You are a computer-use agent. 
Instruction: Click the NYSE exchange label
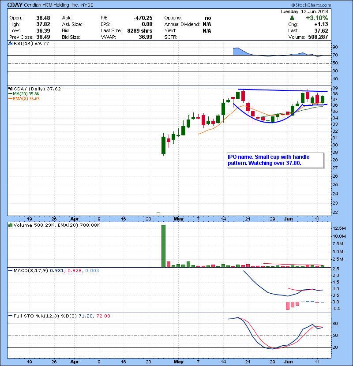(x=87, y=5)
